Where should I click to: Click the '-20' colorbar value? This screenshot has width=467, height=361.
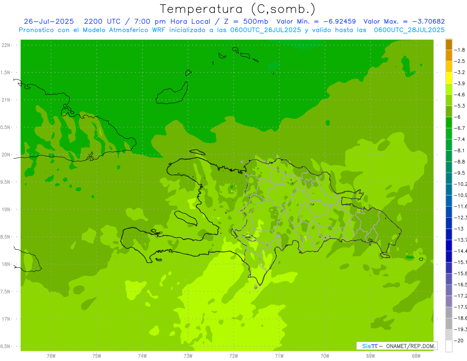(459, 340)
